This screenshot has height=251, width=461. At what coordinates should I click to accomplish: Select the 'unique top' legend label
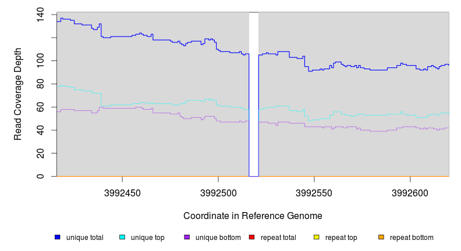click(x=148, y=238)
